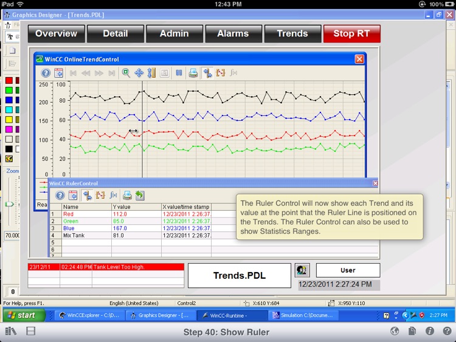Select the Green row in ruler table
This screenshot has width=456, height=342.
pos(130,221)
